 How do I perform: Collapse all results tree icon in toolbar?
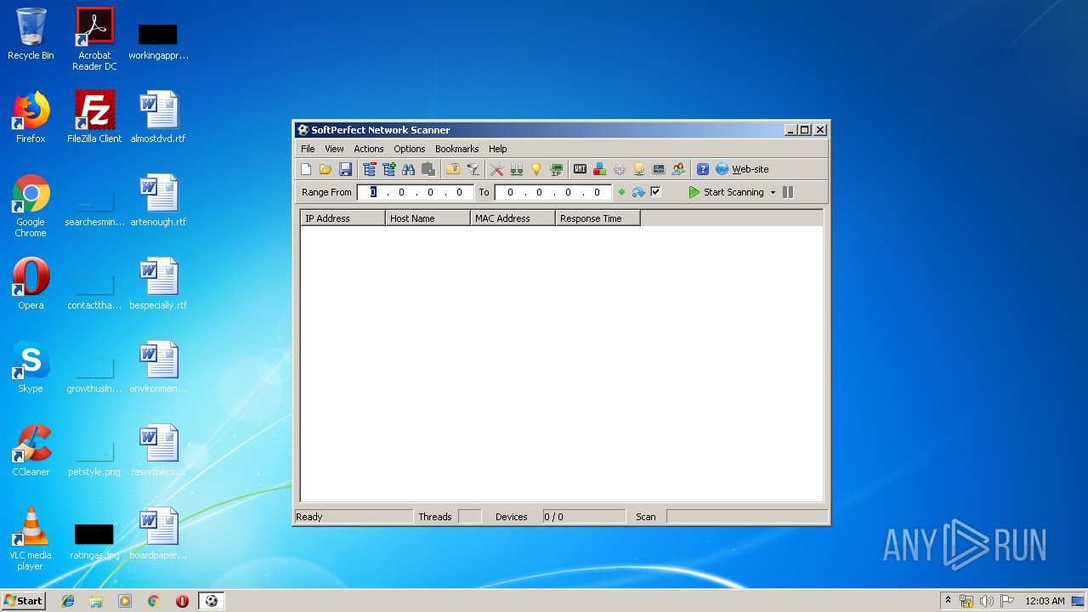pyautogui.click(x=370, y=169)
